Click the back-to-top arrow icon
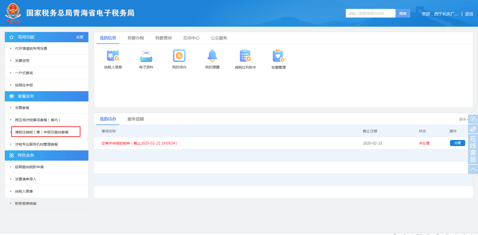Screen dimensions: 478x235 coord(473,169)
